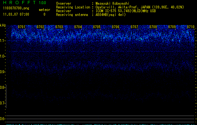Click the 0709 time marker
197x125 pixels.
point(172,27)
